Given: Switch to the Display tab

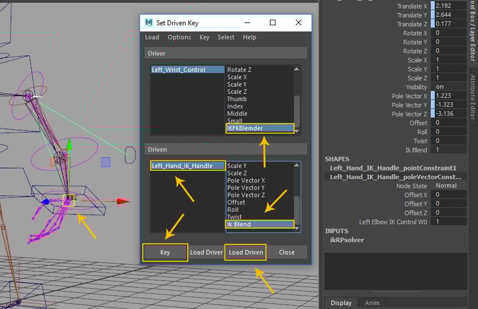Looking at the screenshot, I should 341,303.
